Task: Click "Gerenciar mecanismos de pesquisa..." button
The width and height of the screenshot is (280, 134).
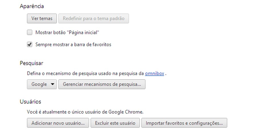Action: (102, 84)
